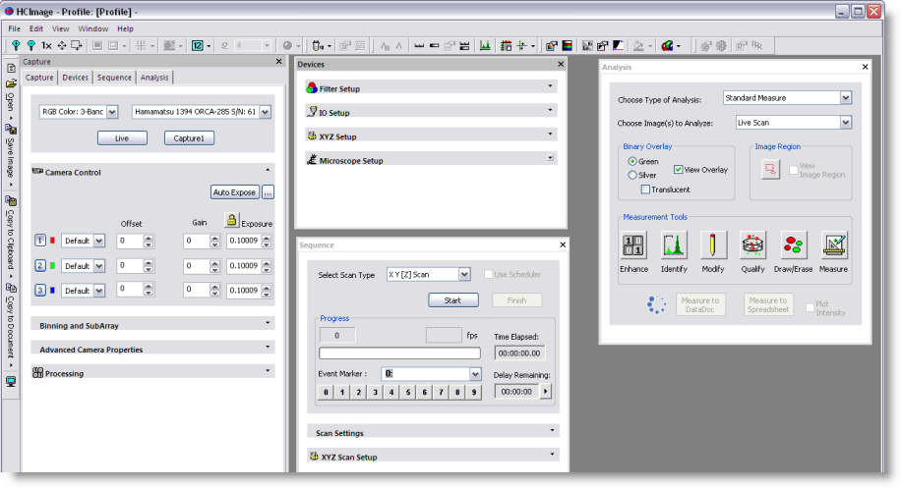This screenshot has height=488, width=901.
Task: Select the Draw/Erase tool icon
Action: (794, 245)
